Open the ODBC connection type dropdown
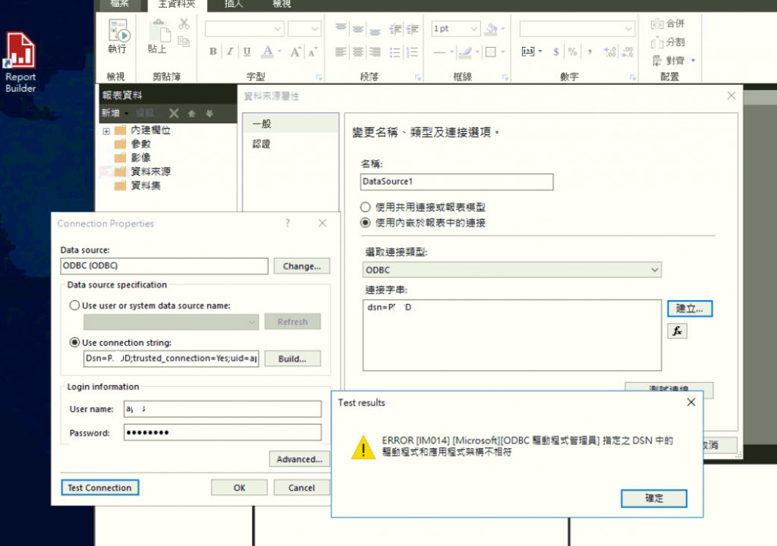This screenshot has width=777, height=546. [x=655, y=269]
